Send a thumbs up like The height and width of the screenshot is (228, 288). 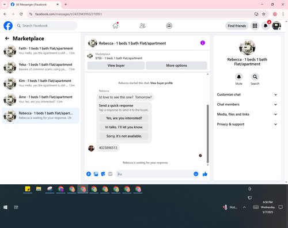pyautogui.click(x=205, y=174)
